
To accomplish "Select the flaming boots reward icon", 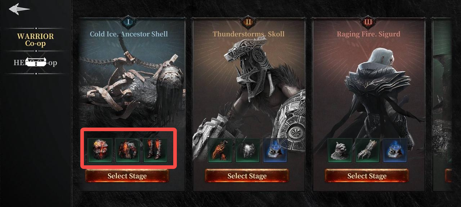I will click(x=155, y=150).
